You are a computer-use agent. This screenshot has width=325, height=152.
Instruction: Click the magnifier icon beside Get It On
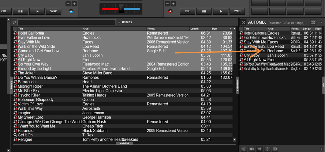(15, 135)
